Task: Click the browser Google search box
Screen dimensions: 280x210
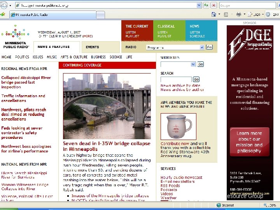Action: point(247,5)
